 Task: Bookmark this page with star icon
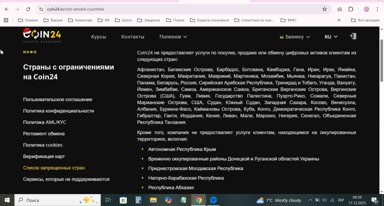(x=324, y=9)
